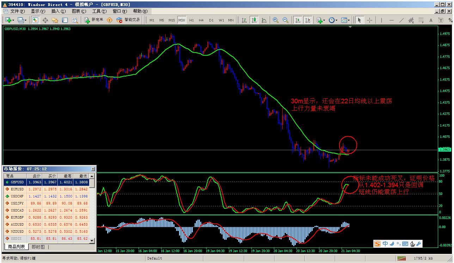This screenshot has height=263, width=454.
Task: Select the trendline drawing tool
Action: click(401, 20)
